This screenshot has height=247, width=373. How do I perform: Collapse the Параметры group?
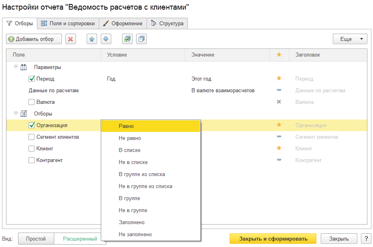click(x=16, y=67)
